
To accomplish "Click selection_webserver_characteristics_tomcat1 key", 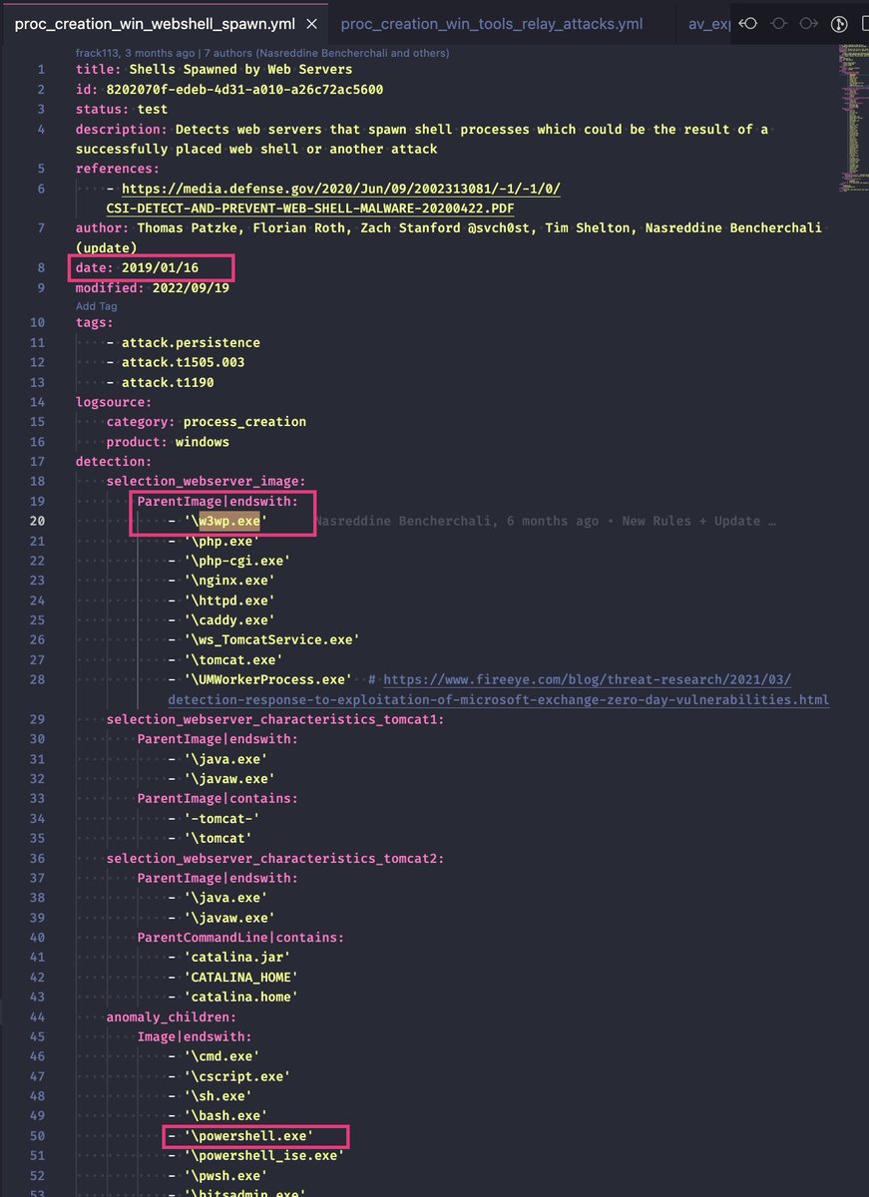I will pyautogui.click(x=275, y=719).
